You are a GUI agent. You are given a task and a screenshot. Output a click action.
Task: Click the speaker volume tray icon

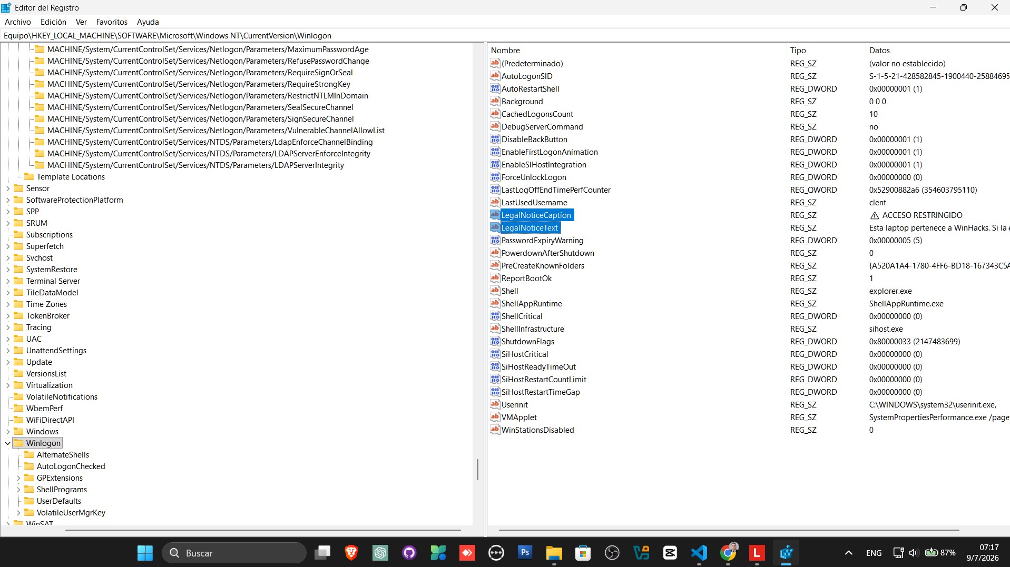click(913, 553)
